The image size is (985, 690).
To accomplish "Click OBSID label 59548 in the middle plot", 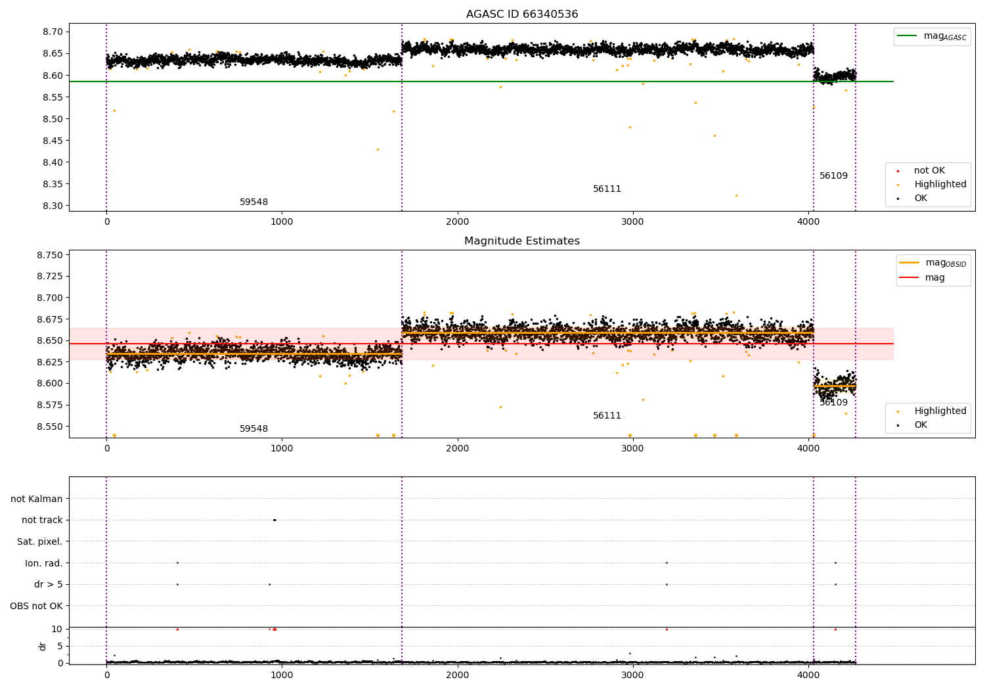I will [x=253, y=429].
